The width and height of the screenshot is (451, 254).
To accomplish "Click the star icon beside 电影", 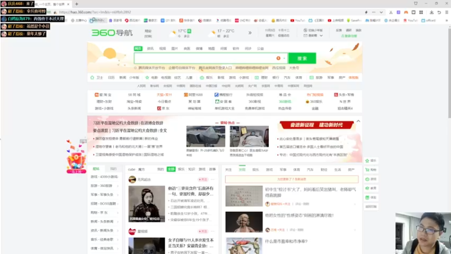I will [147, 77].
